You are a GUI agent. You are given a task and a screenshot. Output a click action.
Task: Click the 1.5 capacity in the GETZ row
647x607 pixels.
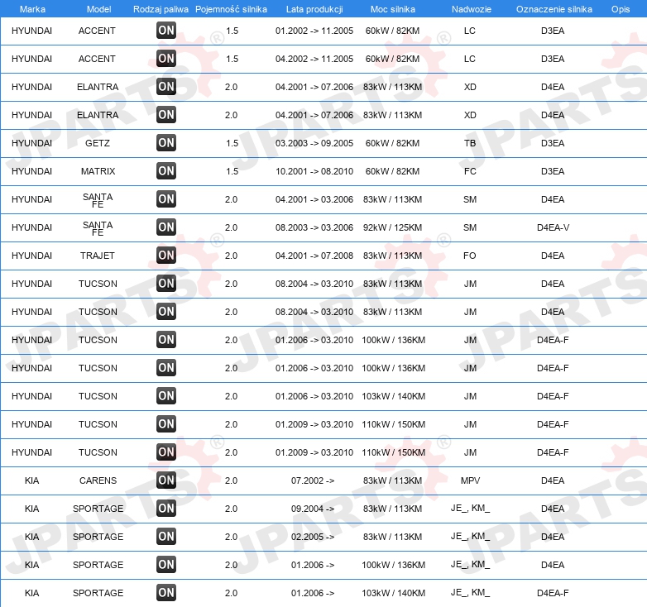click(232, 143)
